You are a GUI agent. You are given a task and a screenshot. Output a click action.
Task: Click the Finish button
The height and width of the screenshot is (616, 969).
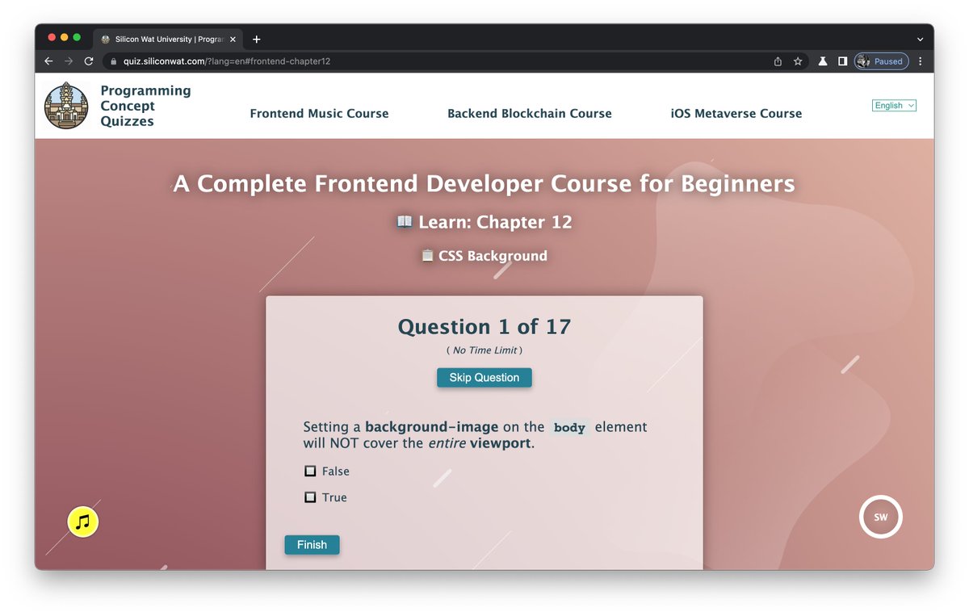(312, 545)
